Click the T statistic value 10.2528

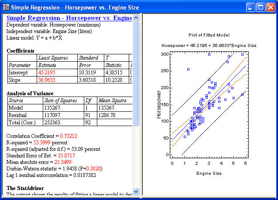point(114,80)
